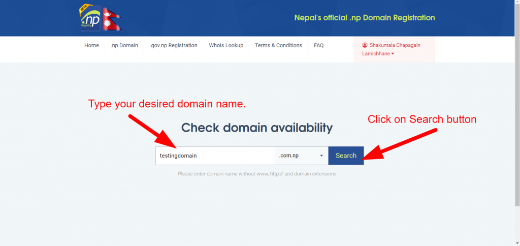
Task: Expand the .com.np extension dropdown
Action: (302, 156)
